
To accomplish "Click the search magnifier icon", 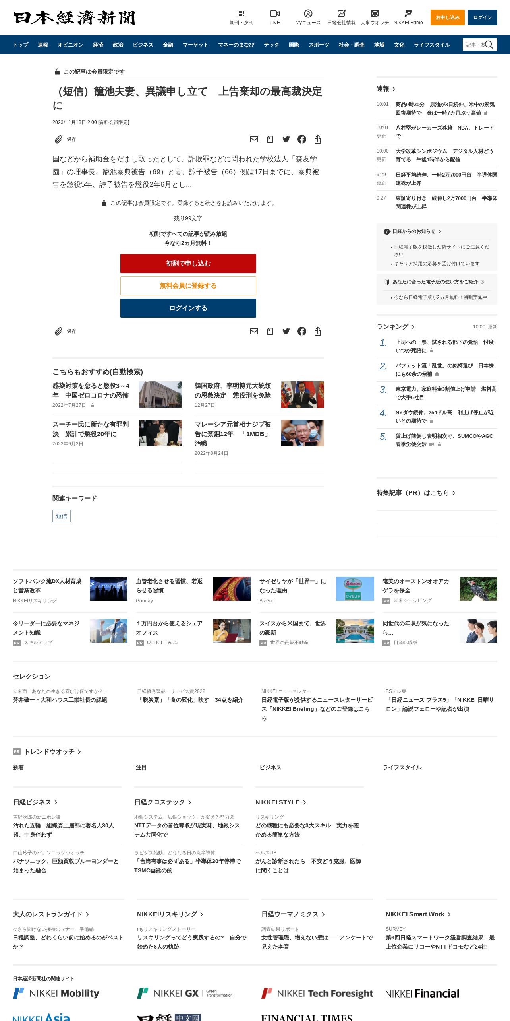I will (x=489, y=45).
